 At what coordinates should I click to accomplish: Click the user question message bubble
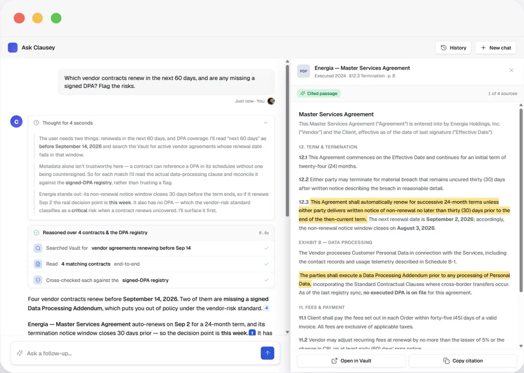[167, 82]
